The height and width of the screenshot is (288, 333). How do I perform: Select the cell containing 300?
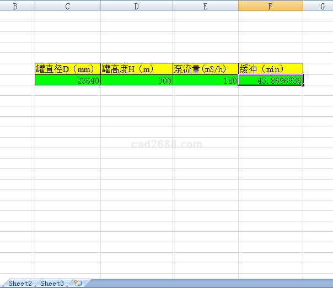tap(136, 80)
